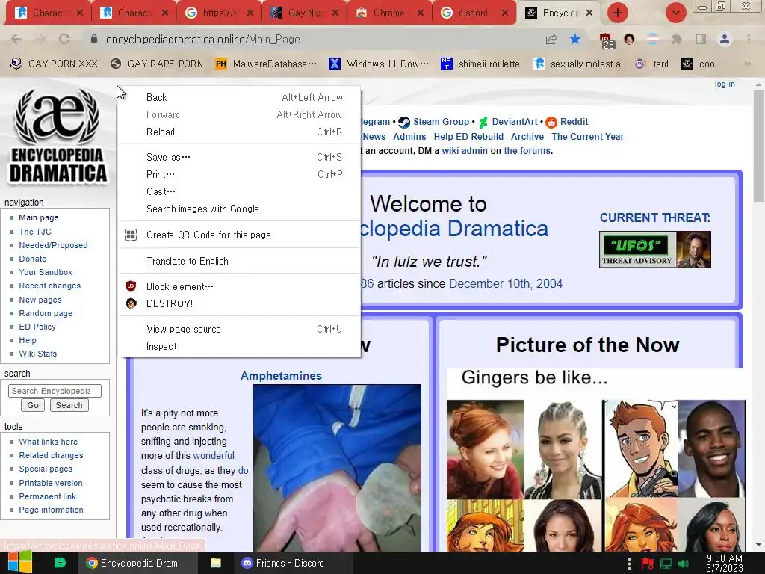The width and height of the screenshot is (765, 574).
Task: Click the reload page icon in toolbar
Action: (64, 39)
